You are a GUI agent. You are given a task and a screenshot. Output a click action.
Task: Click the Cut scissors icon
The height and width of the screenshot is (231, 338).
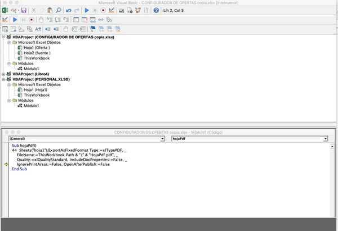coord(34,10)
